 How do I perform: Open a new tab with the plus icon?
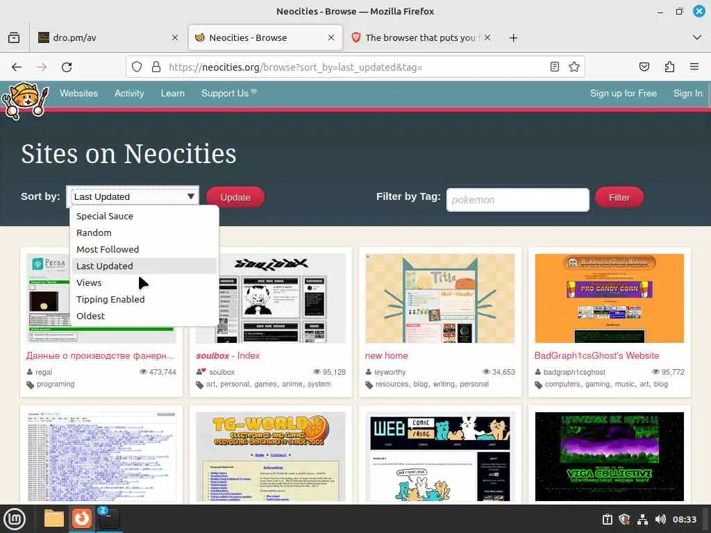point(513,37)
